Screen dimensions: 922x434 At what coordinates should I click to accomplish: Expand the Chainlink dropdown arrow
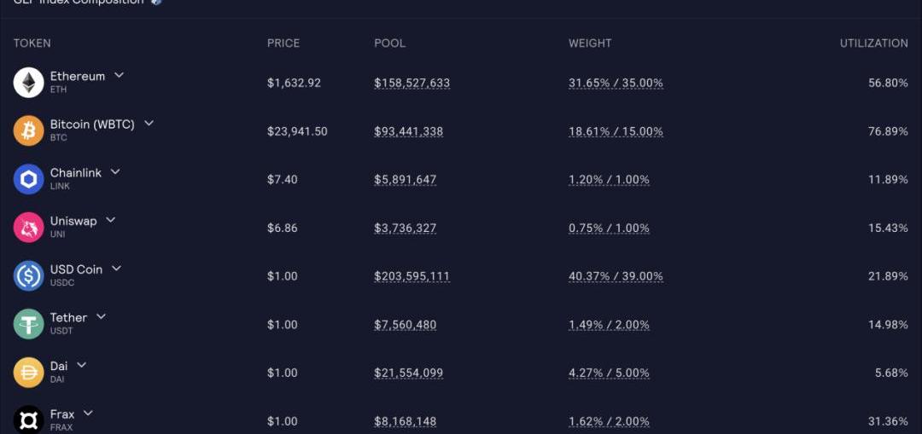point(115,171)
